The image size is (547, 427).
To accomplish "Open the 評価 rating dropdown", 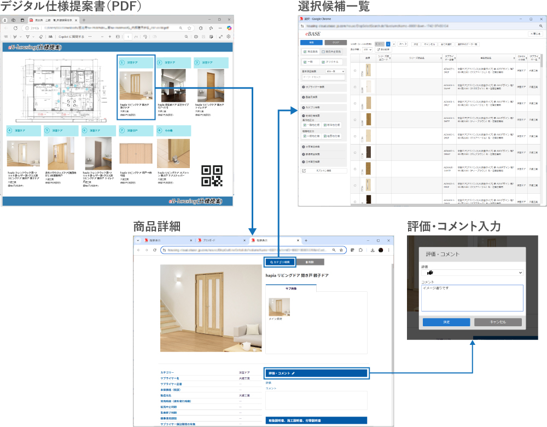I will pyautogui.click(x=472, y=272).
